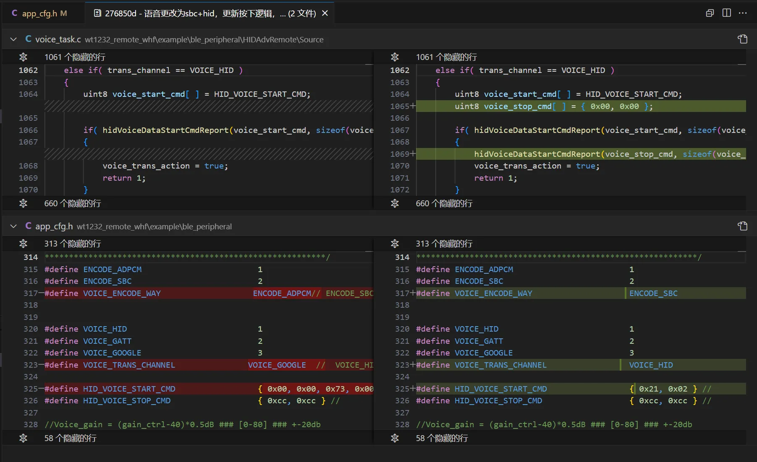Collapse the voice_task.c diff section
Image resolution: width=757 pixels, height=462 pixels.
(13, 39)
